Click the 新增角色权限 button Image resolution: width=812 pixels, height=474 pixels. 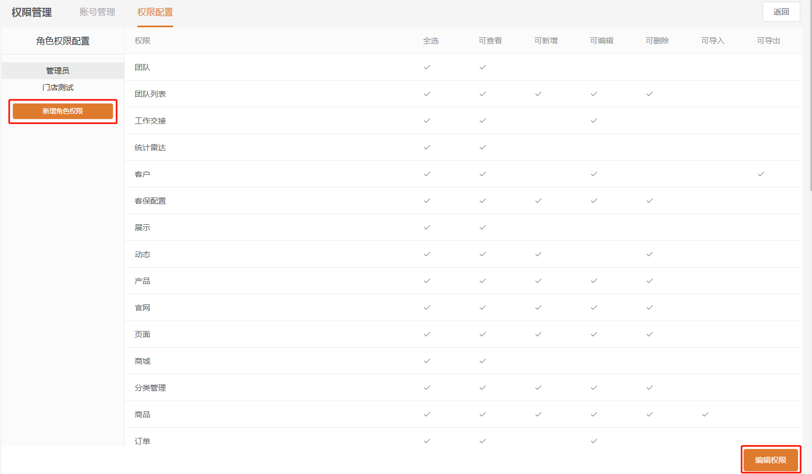click(x=63, y=111)
